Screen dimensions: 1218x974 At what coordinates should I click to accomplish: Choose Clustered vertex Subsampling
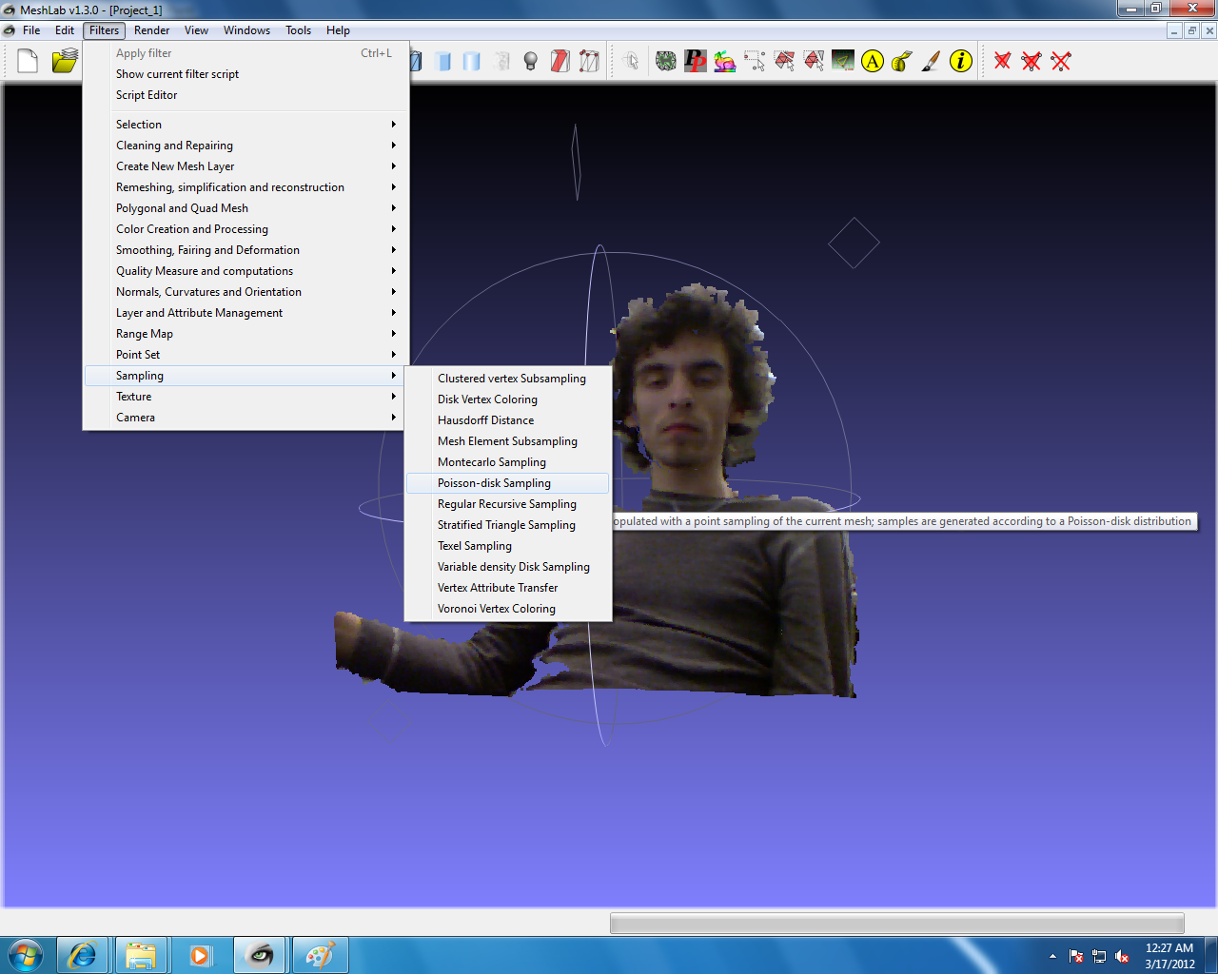tap(508, 379)
